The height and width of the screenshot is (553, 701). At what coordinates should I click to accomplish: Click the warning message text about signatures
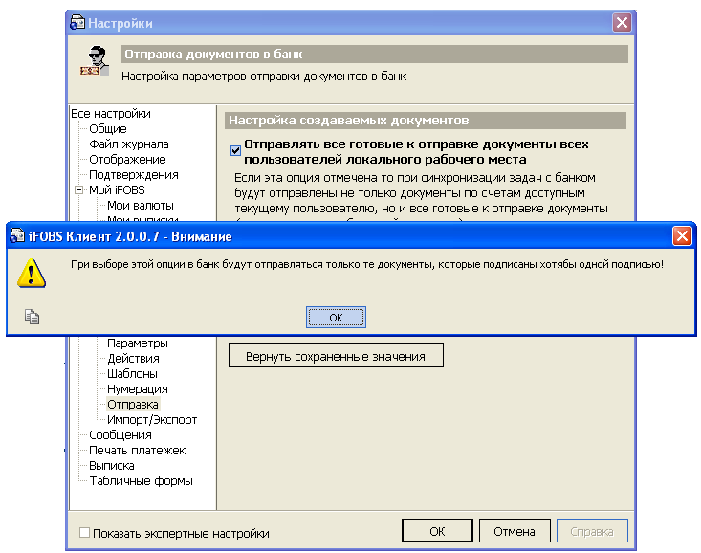pos(367,264)
